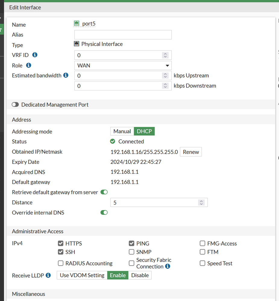The height and width of the screenshot is (301, 279).
Task: Click the Distance field stepper arrows
Action: click(x=201, y=202)
